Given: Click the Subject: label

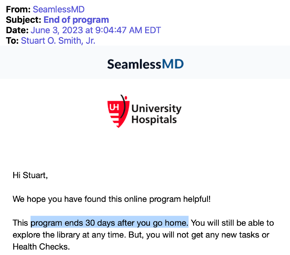Looking at the screenshot, I should tap(24, 20).
